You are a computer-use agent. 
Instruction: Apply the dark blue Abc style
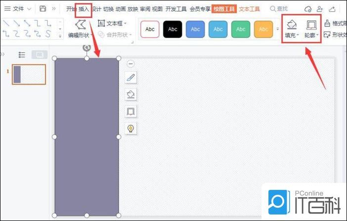click(x=195, y=29)
